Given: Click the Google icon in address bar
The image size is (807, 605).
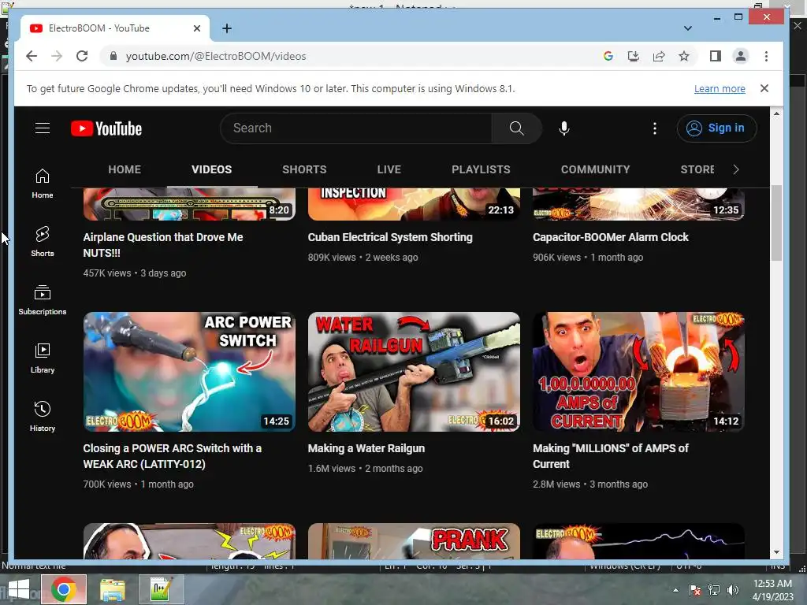Looking at the screenshot, I should pos(608,56).
